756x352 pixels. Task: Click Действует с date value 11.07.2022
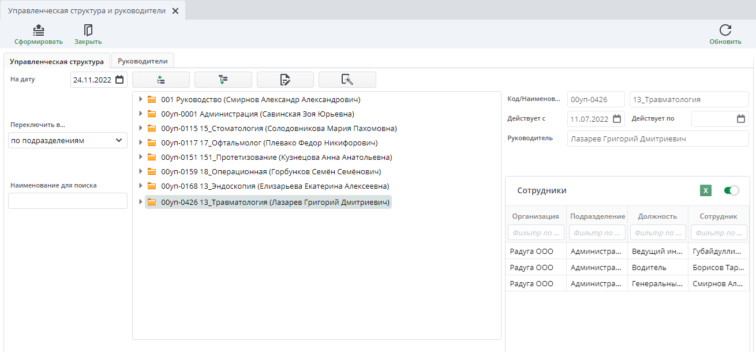589,119
